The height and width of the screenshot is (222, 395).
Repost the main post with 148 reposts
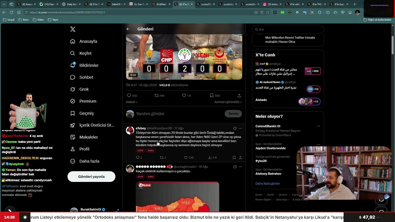pyautogui.click(x=159, y=96)
